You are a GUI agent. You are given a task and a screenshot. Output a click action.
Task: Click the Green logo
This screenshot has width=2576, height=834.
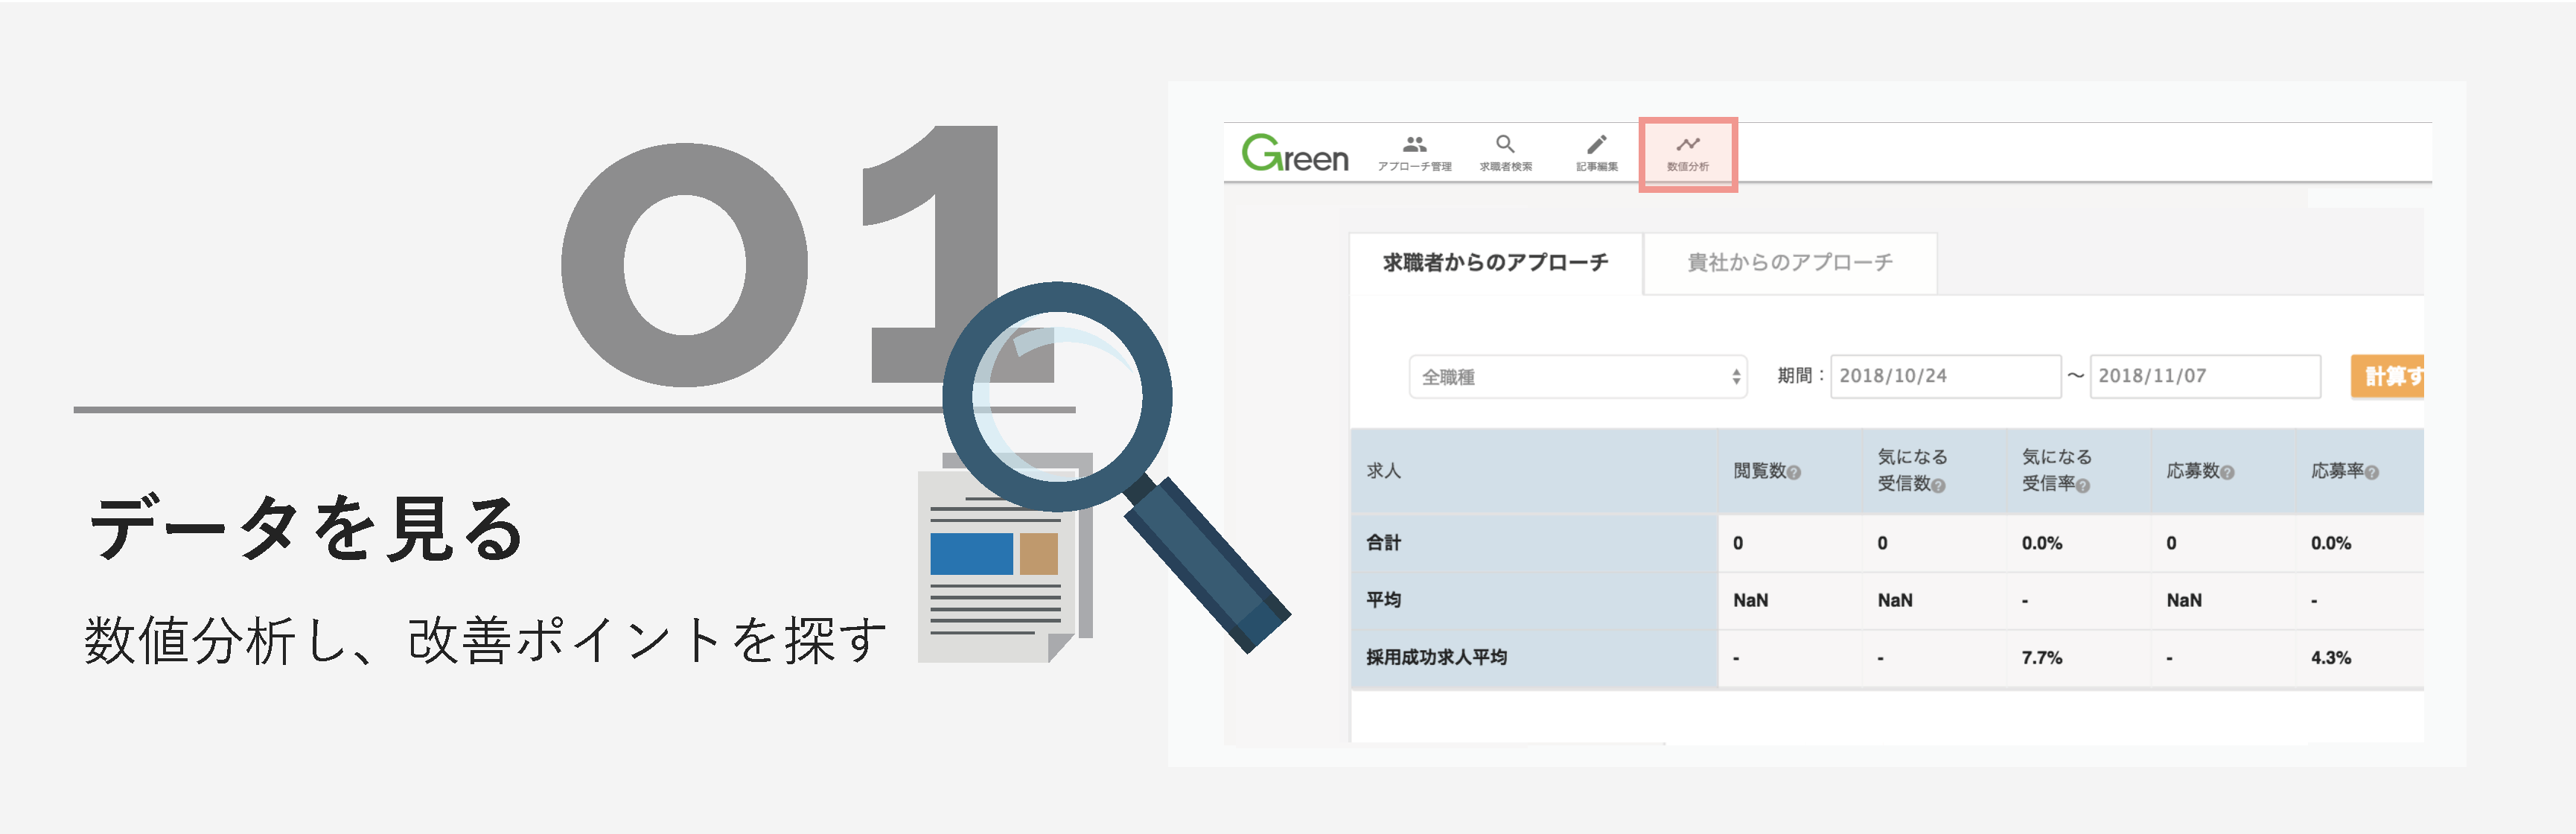(1294, 153)
